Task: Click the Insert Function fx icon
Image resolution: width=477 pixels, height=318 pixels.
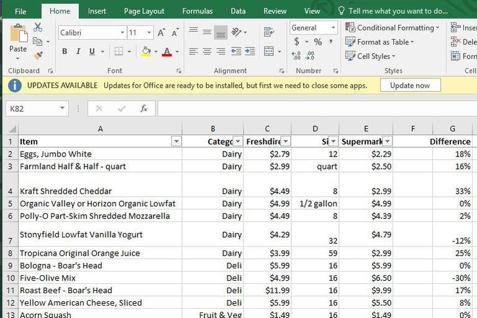Action: click(144, 109)
